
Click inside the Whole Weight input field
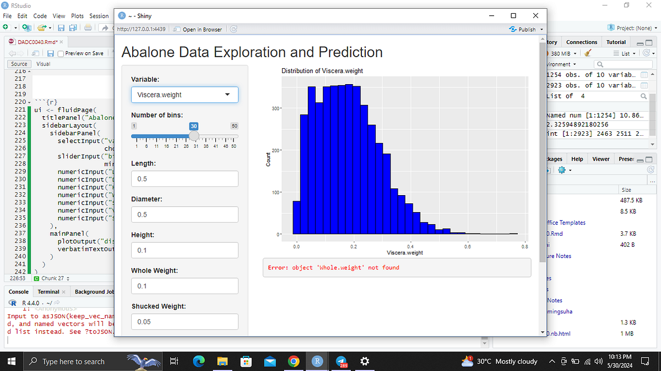pyautogui.click(x=185, y=286)
